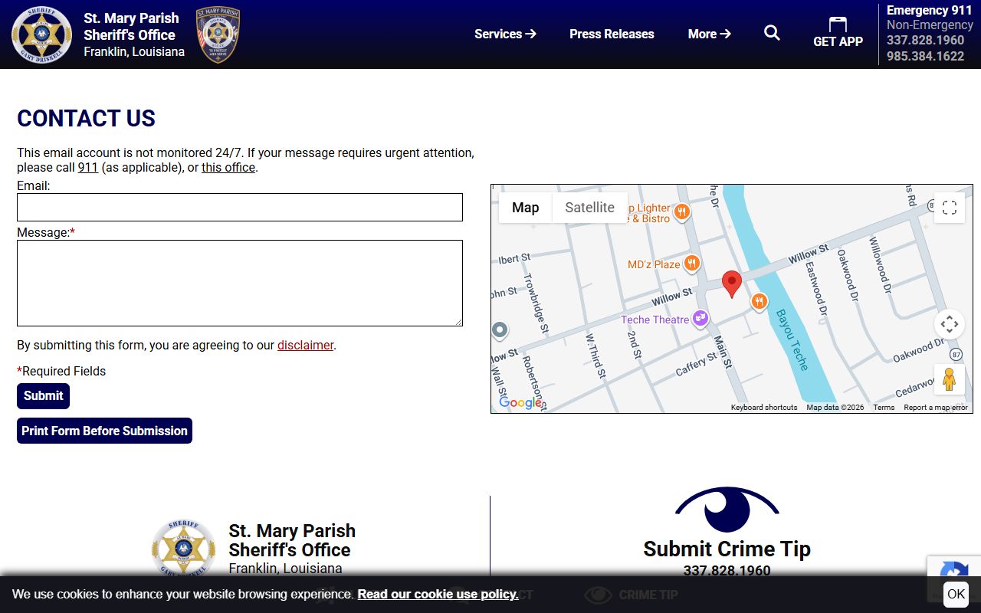Open Press Releases page
This screenshot has height=613, width=981.
point(612,34)
